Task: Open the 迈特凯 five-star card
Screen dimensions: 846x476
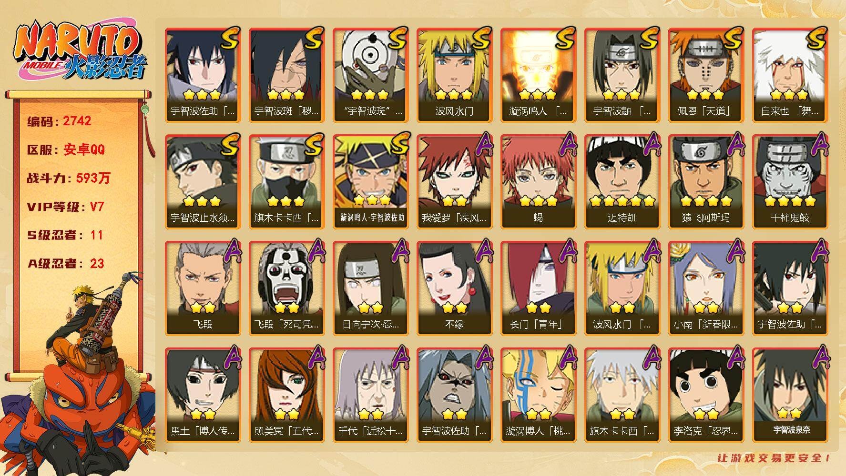Action: (622, 182)
